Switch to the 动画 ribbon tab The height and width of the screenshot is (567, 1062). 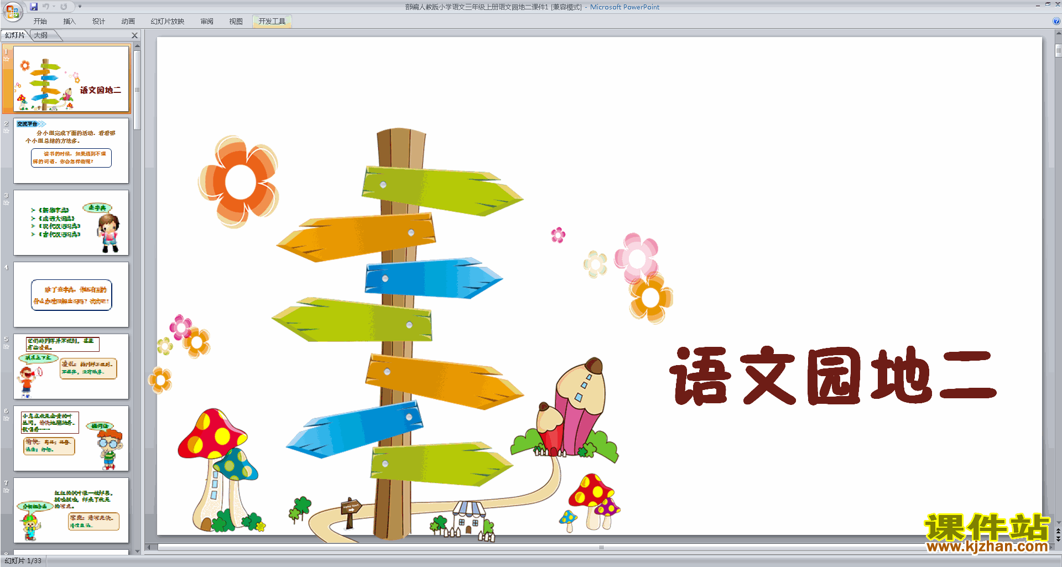point(128,22)
